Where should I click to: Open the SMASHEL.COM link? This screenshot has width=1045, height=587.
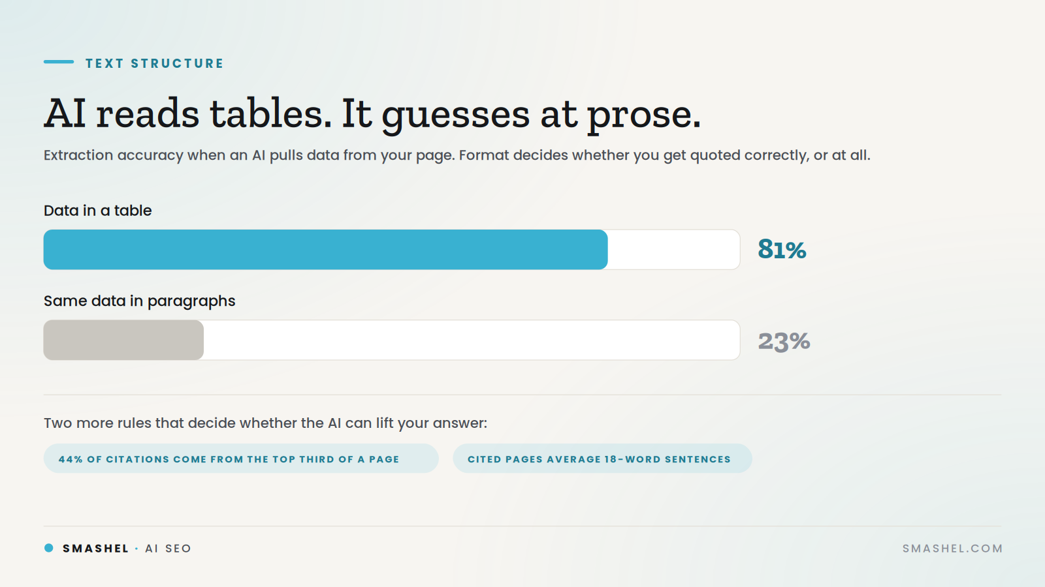pos(952,549)
